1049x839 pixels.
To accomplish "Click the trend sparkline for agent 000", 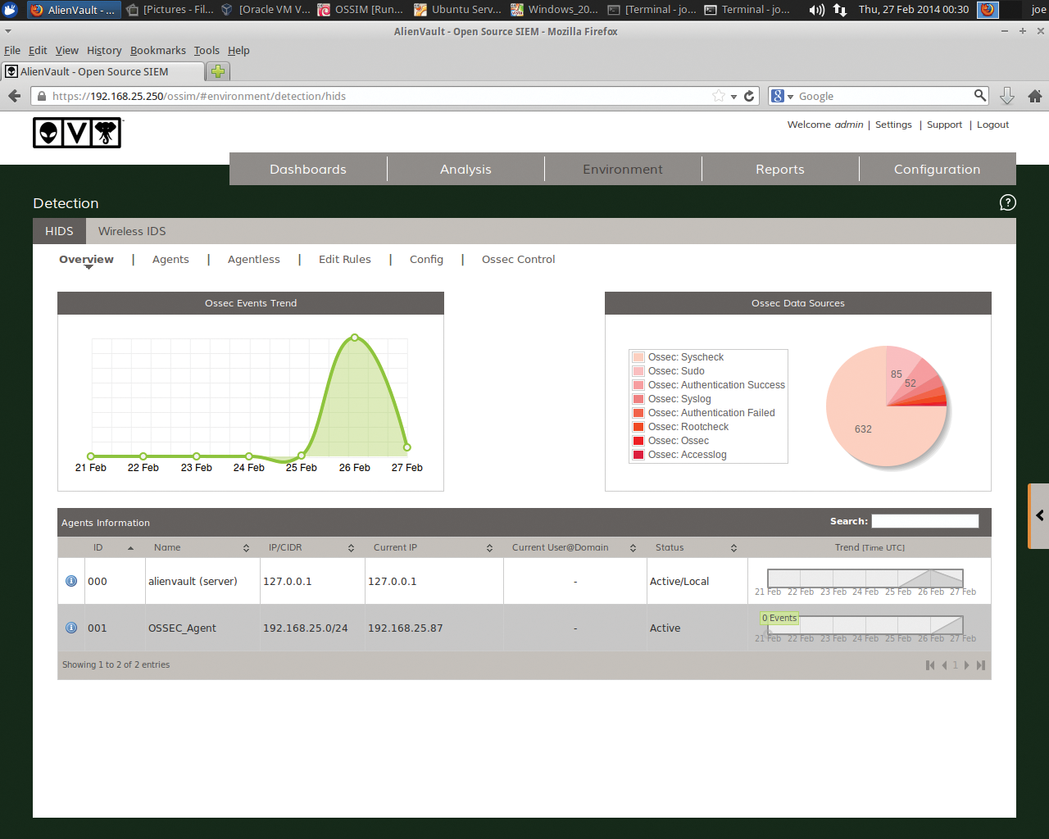I will point(865,578).
